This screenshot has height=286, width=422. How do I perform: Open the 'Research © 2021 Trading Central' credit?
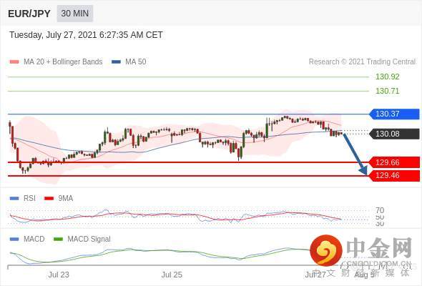[362, 61]
